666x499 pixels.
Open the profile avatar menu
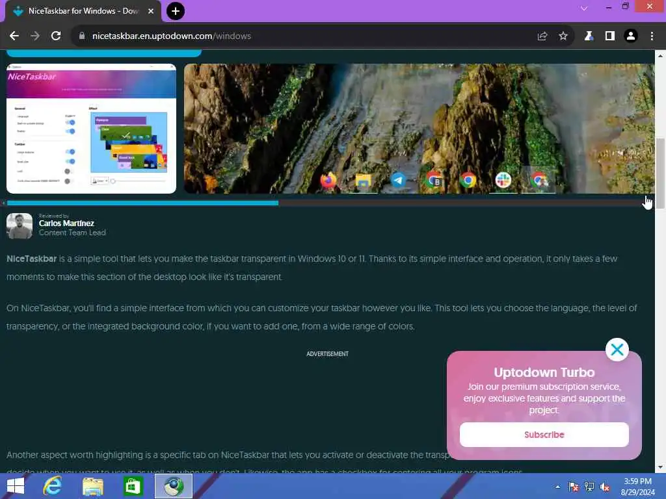(631, 36)
